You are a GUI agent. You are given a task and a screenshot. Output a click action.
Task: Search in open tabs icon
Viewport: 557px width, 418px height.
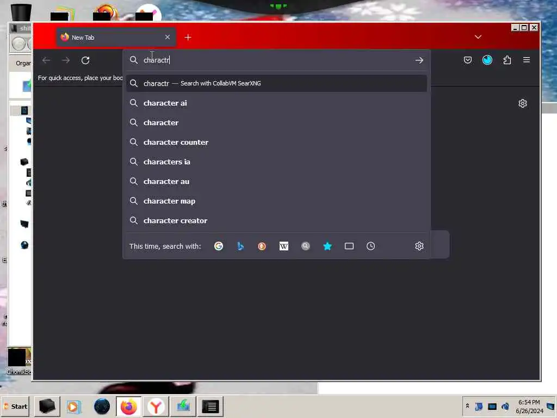pos(349,246)
